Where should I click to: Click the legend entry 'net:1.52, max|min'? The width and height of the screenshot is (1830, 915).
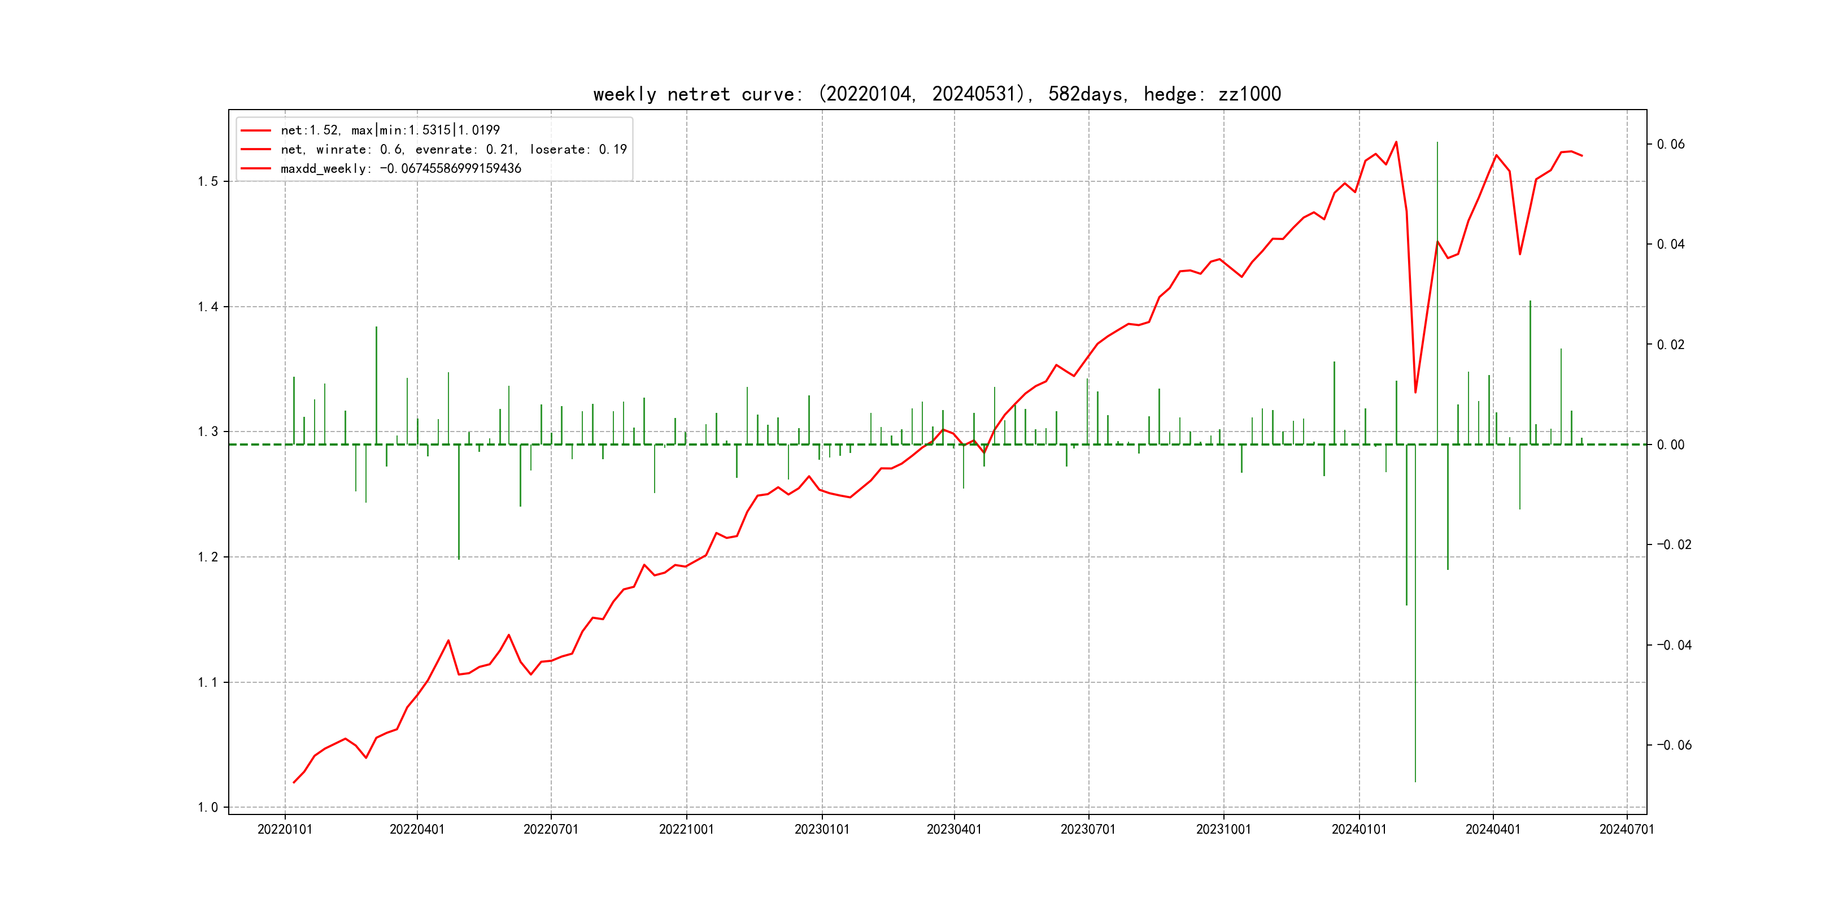pyautogui.click(x=390, y=130)
